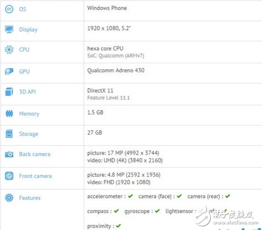Click the proximity green checkmark

(118, 226)
